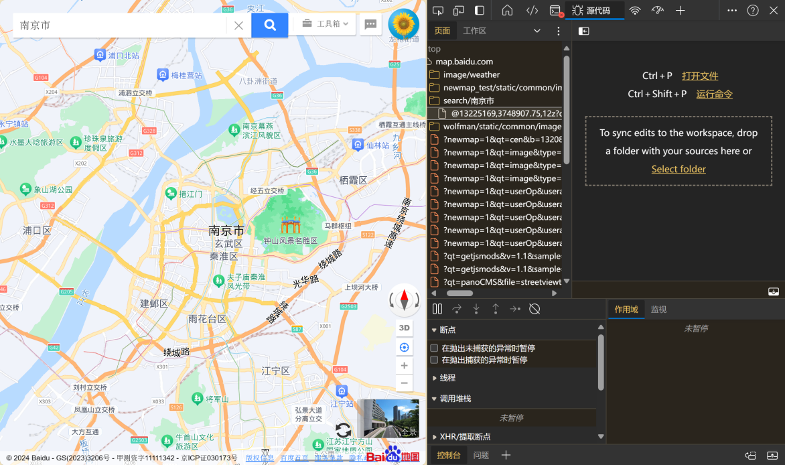
Task: Toggle the navigator pane visibility icon
Action: [584, 31]
